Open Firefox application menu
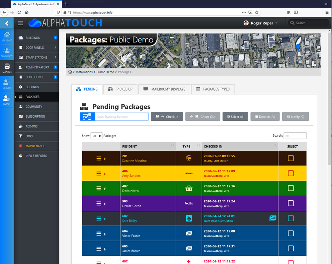This screenshot has height=264, width=332. 327,12
